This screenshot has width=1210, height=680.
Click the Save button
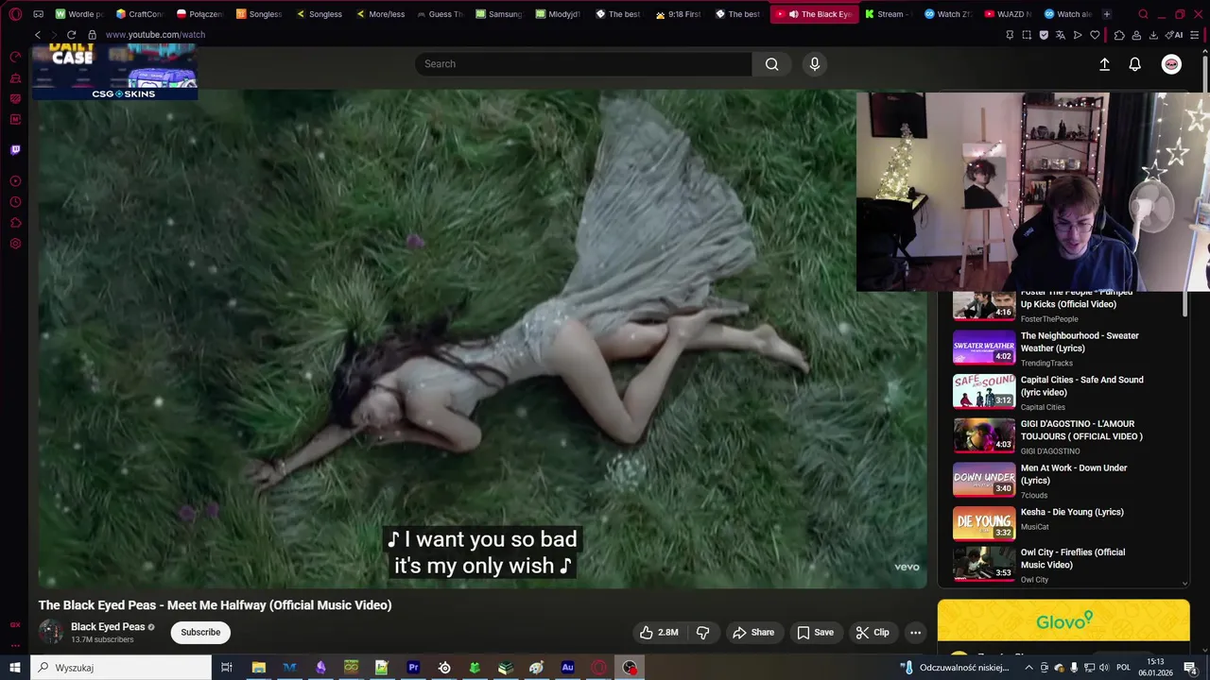click(x=815, y=633)
